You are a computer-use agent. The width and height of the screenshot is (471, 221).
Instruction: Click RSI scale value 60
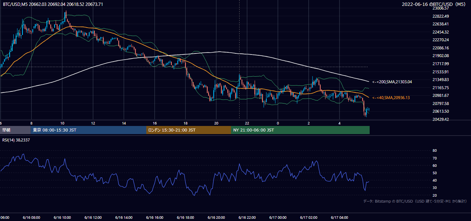click(x=435, y=165)
